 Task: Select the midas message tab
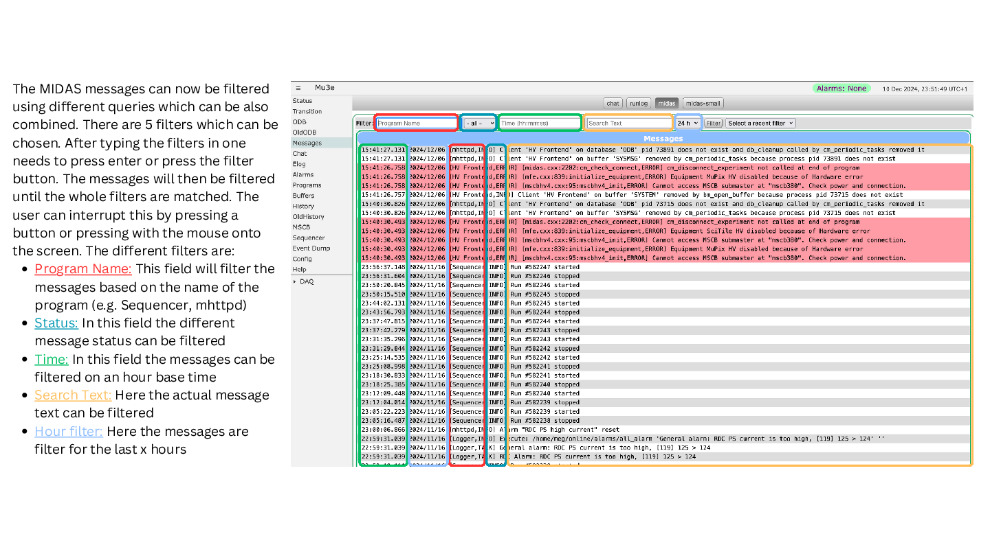coord(666,103)
